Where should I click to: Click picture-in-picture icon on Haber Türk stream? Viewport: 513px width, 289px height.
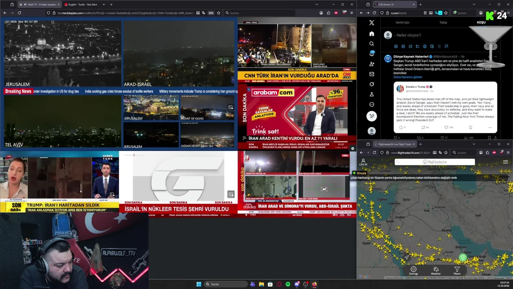112,195
